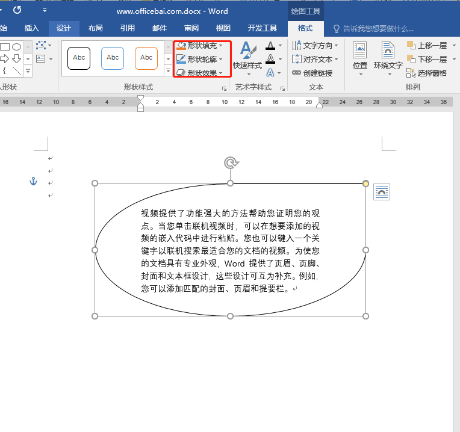The image size is (460, 432).
Task: Open the Developer tab
Action: point(263,28)
